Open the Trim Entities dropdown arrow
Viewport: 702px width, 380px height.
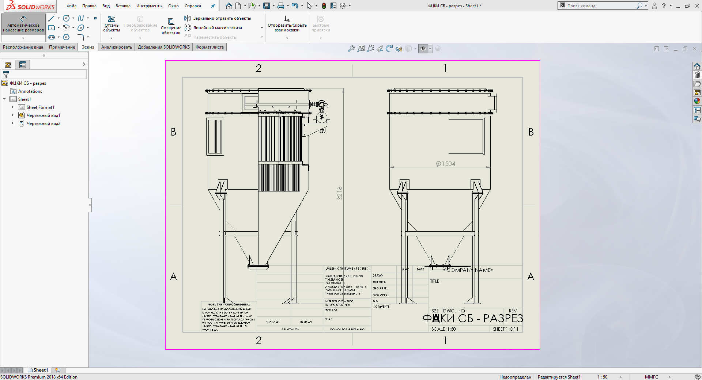click(x=112, y=38)
